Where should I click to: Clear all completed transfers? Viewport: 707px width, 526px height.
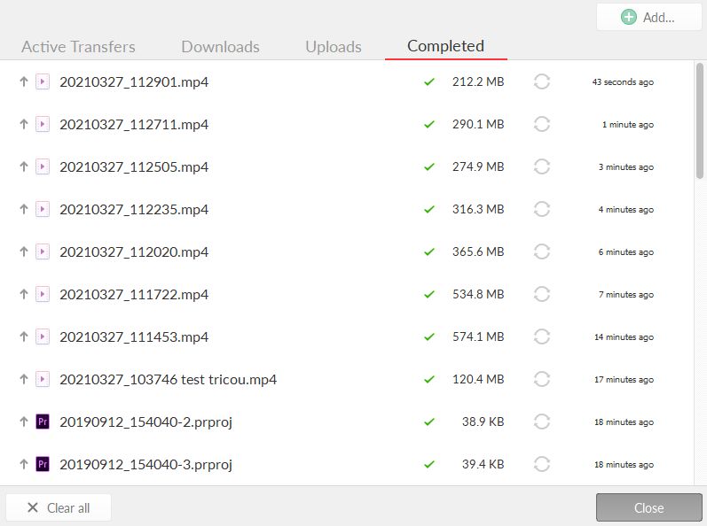[x=59, y=507]
